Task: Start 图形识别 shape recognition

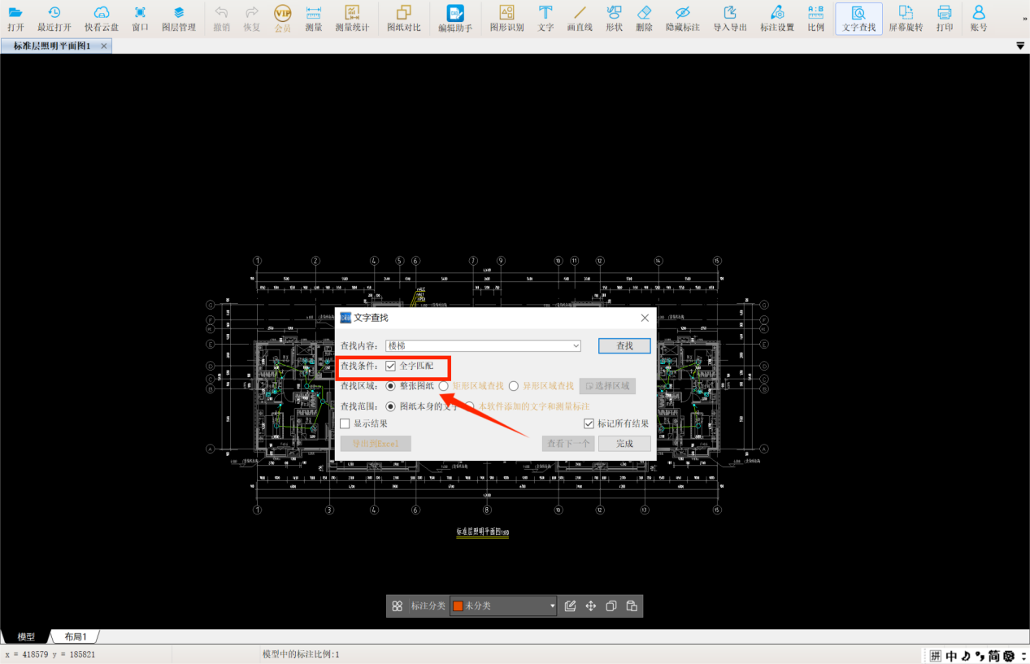Action: click(507, 18)
